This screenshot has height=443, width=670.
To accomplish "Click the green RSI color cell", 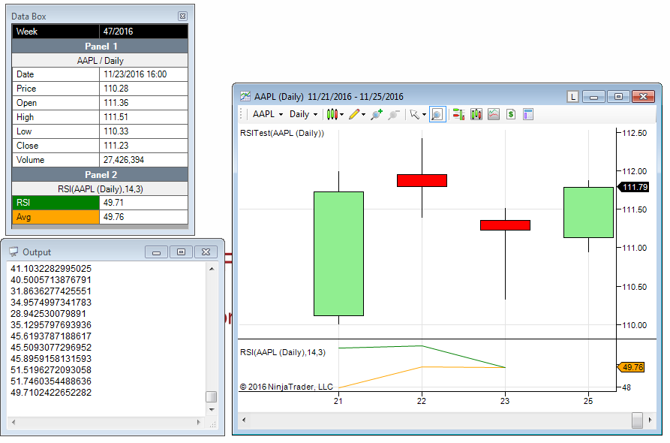I will point(56,203).
